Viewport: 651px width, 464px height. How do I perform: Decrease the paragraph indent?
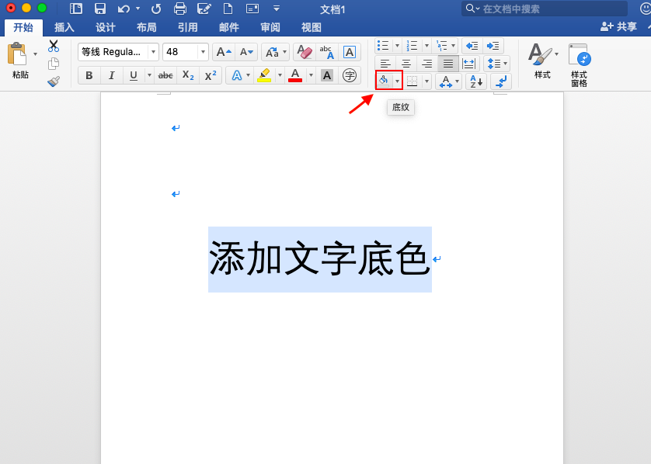point(472,46)
